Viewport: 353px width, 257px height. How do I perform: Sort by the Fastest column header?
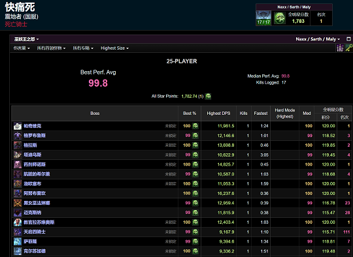[261, 113]
